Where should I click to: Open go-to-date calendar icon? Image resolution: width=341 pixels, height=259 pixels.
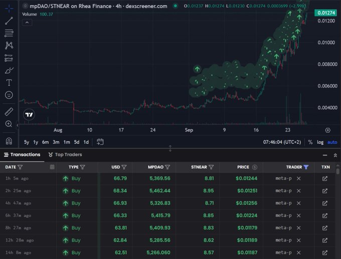tap(100, 142)
